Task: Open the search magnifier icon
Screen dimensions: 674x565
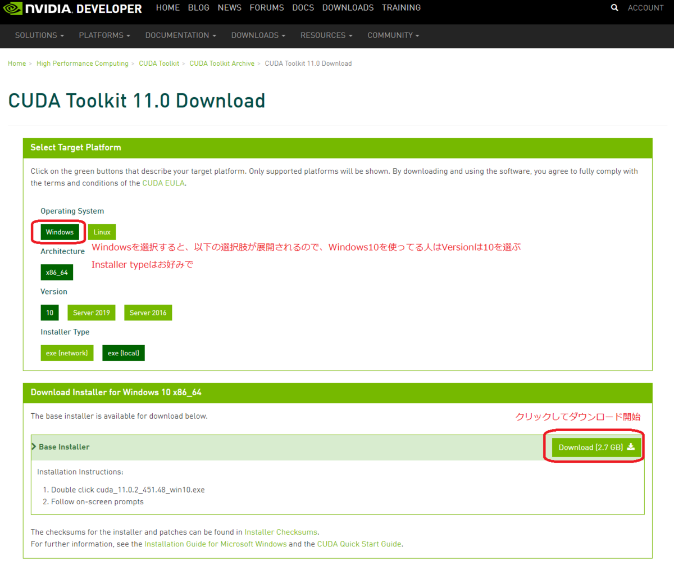Action: (614, 8)
